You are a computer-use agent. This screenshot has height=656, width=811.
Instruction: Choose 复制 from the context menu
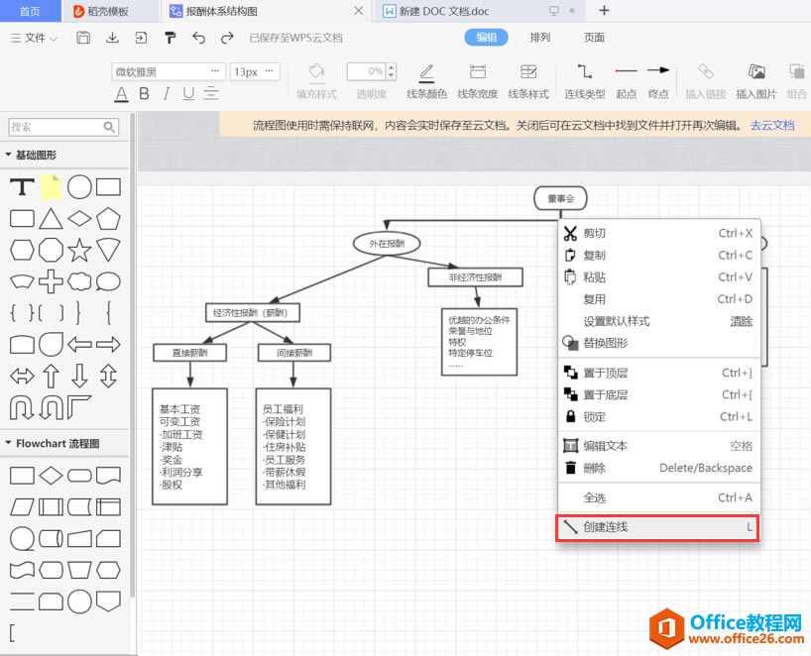(x=595, y=256)
